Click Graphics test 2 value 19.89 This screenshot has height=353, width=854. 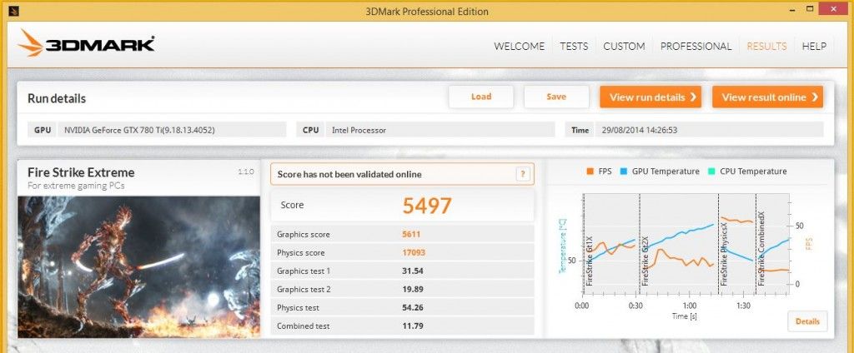(413, 290)
